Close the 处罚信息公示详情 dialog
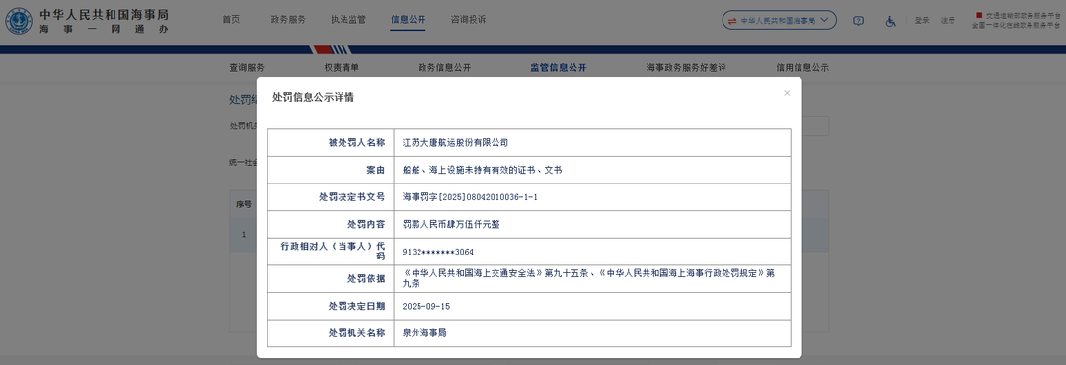 [787, 93]
